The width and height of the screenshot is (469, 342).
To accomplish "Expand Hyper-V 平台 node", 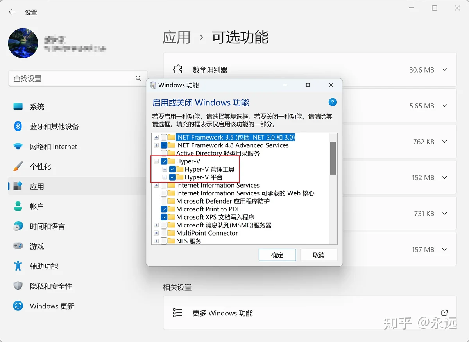I will (165, 177).
